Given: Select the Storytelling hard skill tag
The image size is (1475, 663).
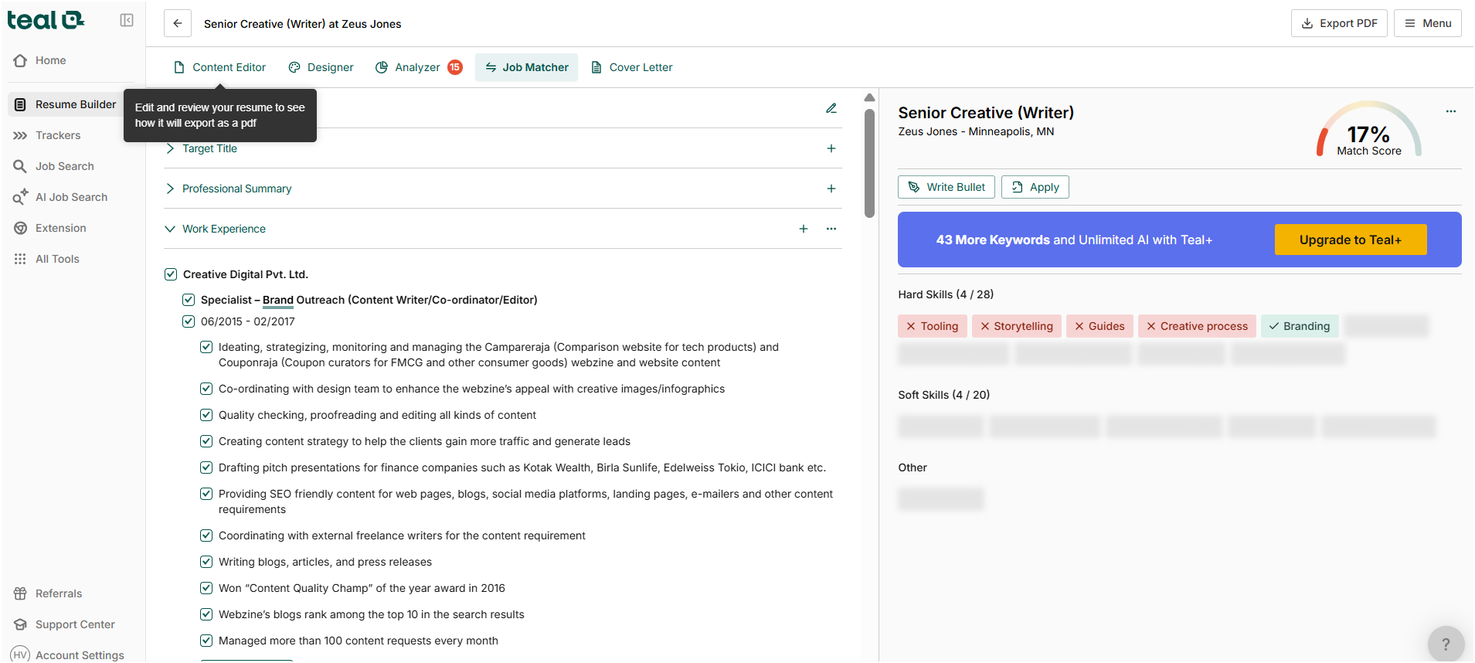Looking at the screenshot, I should pyautogui.click(x=1016, y=326).
